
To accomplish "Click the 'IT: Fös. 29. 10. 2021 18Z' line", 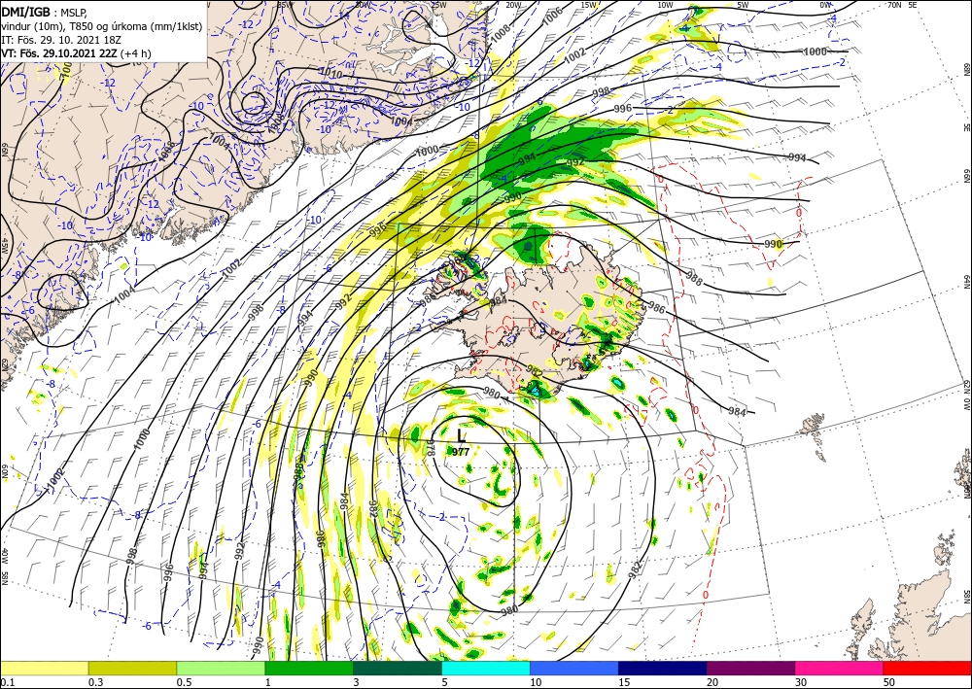I will 60,40.
